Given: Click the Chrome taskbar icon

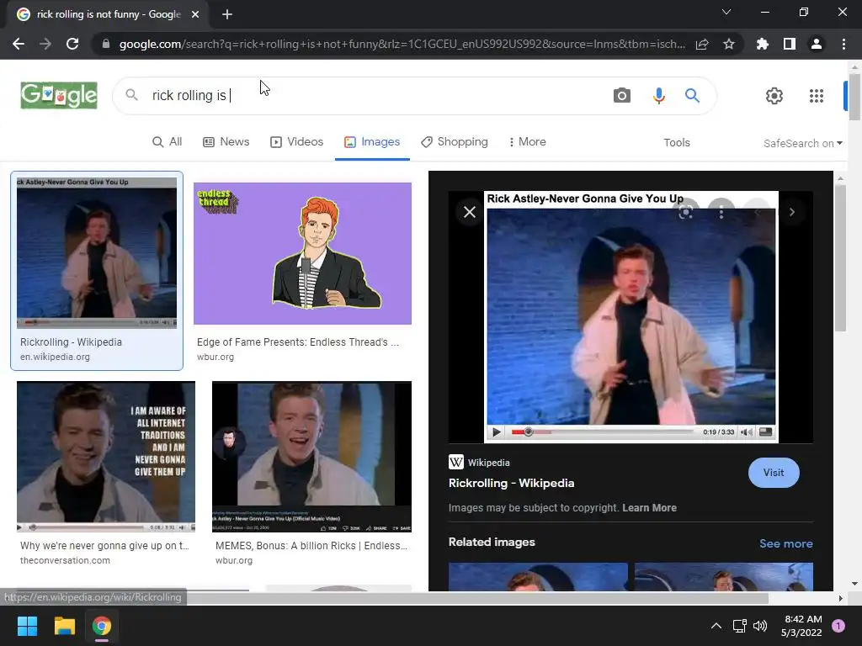Looking at the screenshot, I should pos(102,626).
